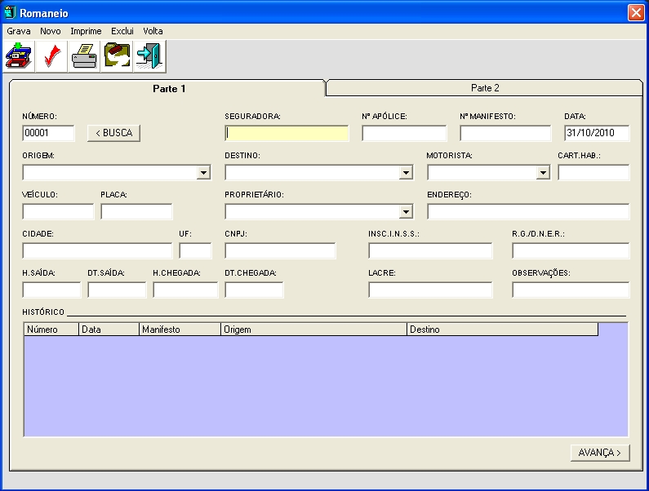Click the Data field showing 31/10/2010
Screen dimensions: 649x491
coord(596,134)
